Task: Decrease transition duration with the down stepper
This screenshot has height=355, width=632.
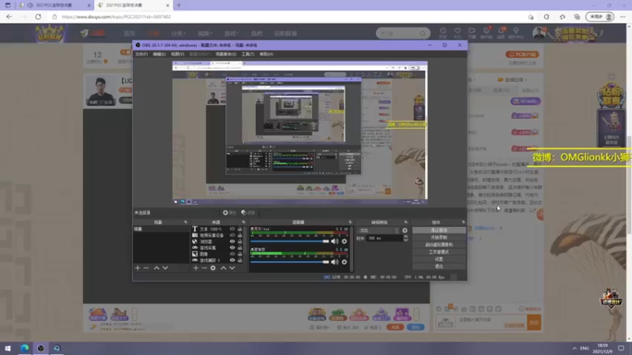Action: pos(405,240)
